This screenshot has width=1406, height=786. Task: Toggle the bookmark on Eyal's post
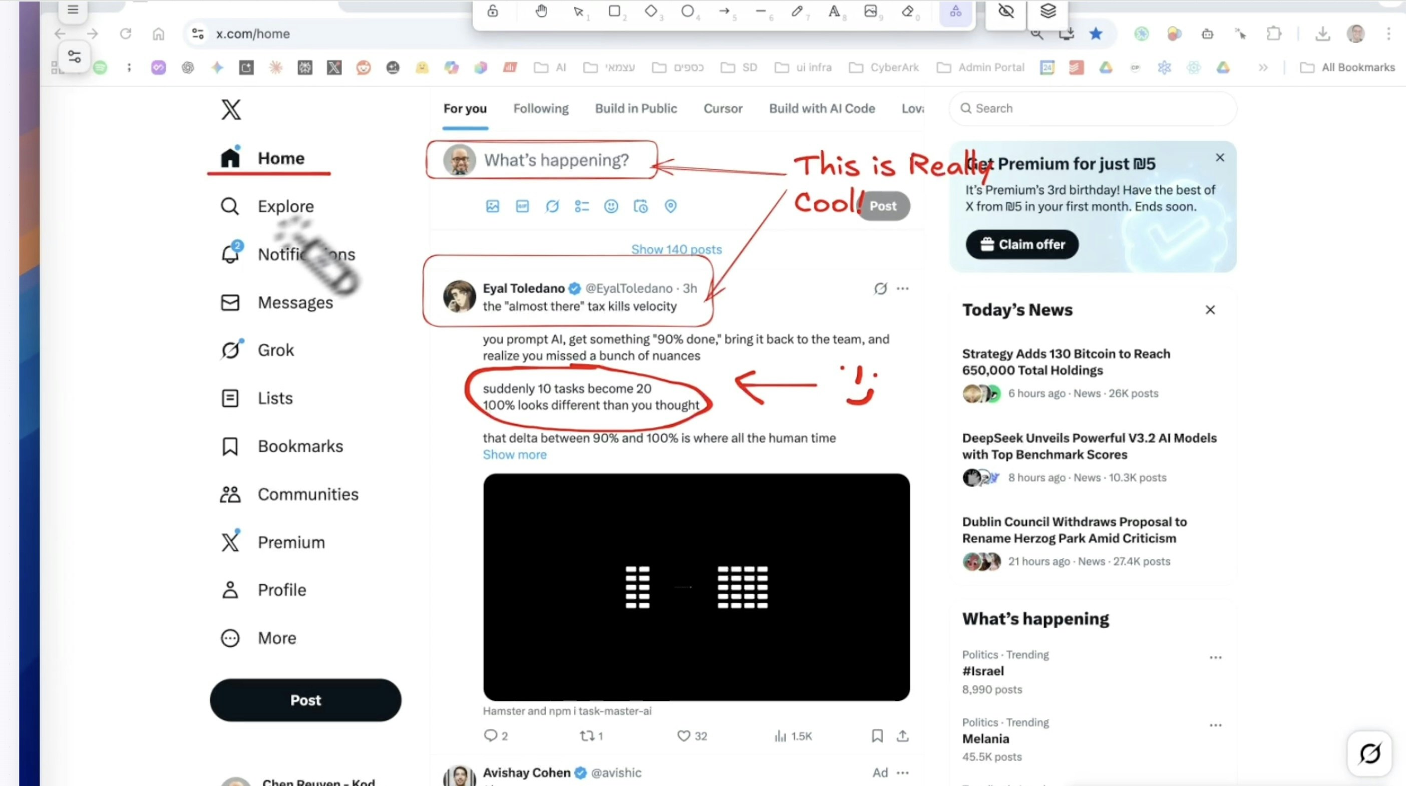[877, 736]
